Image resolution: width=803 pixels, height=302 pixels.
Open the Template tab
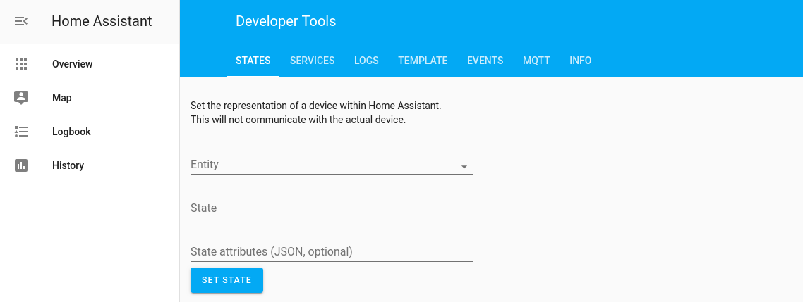click(x=423, y=61)
